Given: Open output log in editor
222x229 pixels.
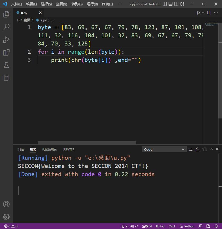Looking at the screenshot, I should (204, 149).
